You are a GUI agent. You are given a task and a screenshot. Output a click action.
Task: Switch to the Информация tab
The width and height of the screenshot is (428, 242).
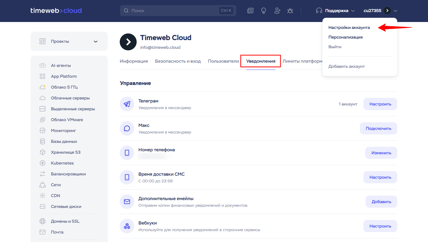point(134,61)
